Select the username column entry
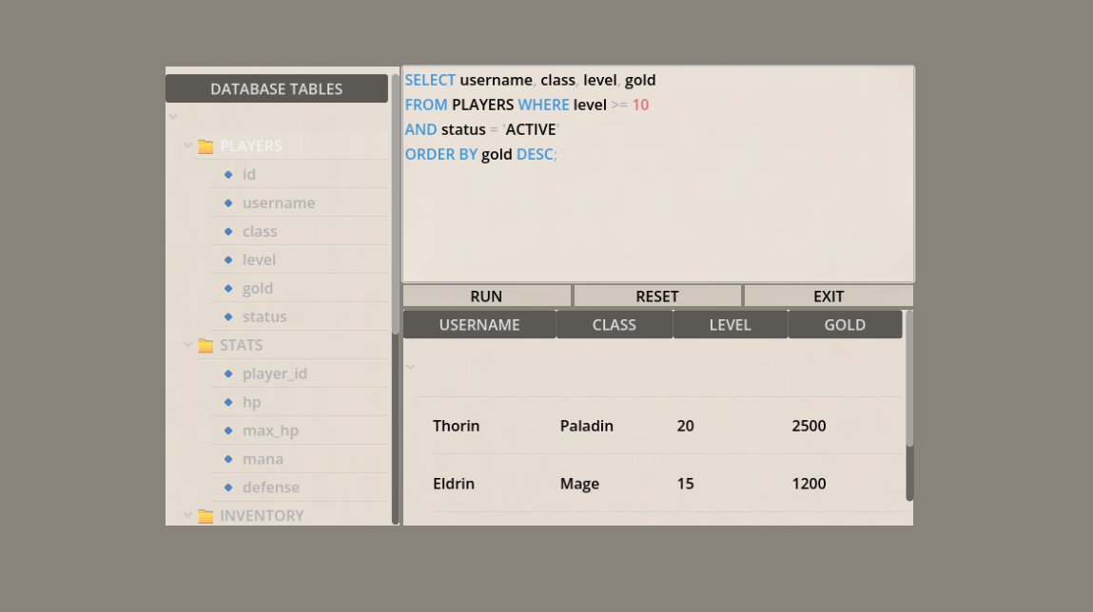 click(x=279, y=203)
